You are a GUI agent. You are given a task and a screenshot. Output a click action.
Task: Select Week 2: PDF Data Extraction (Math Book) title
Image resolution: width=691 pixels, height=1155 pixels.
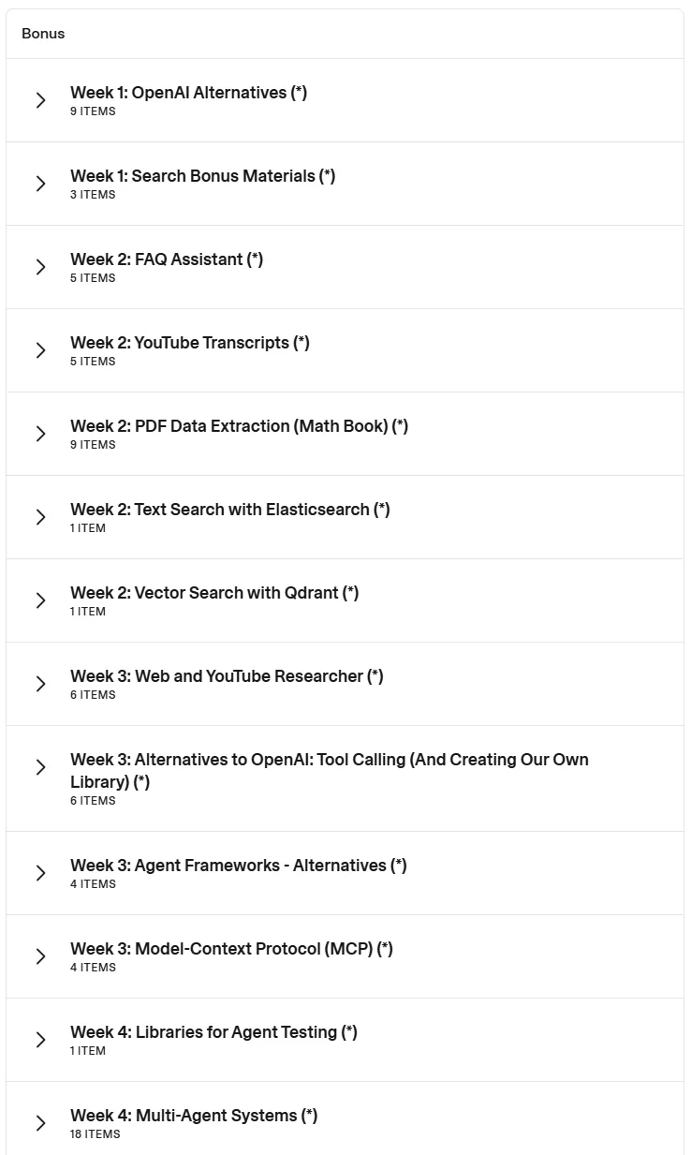pos(239,426)
